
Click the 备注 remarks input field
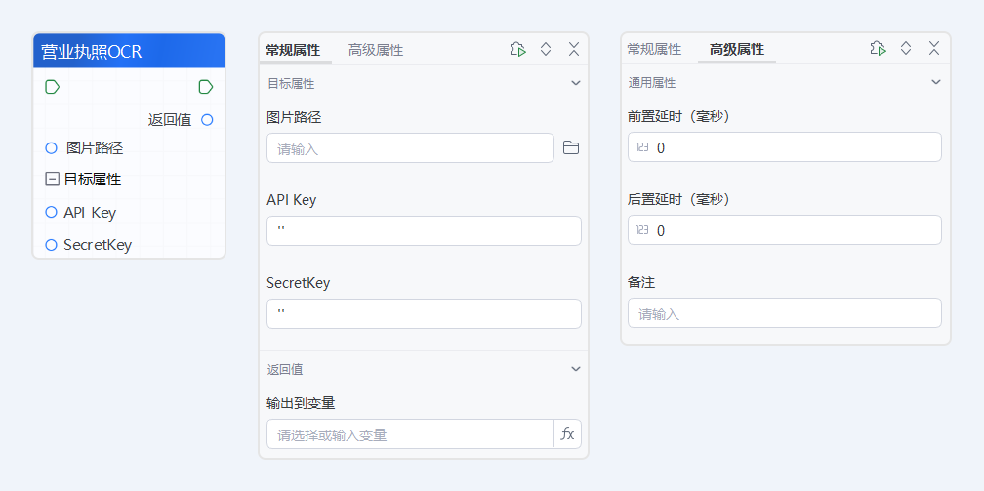tap(785, 313)
